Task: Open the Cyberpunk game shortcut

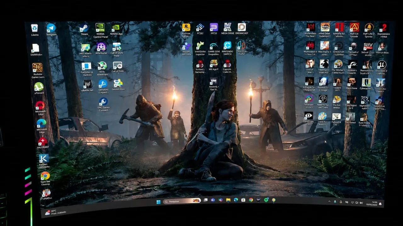Action: 366,84
